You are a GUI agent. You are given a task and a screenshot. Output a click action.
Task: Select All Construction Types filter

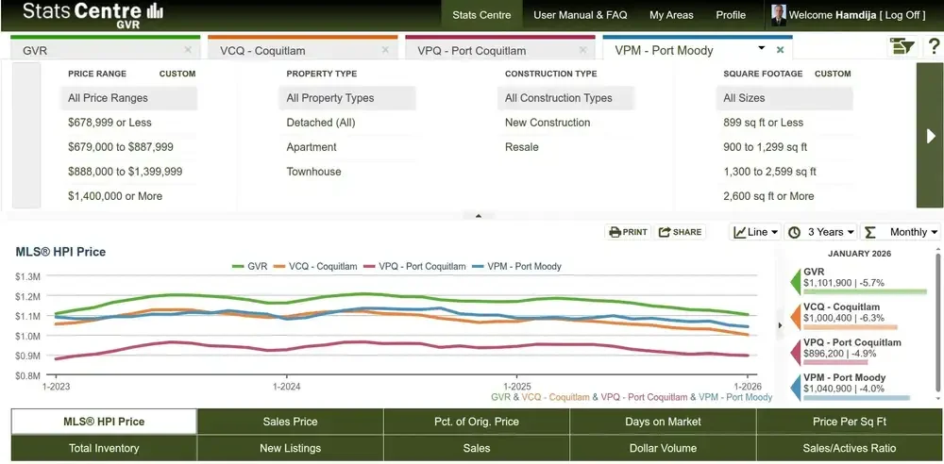[x=565, y=98]
